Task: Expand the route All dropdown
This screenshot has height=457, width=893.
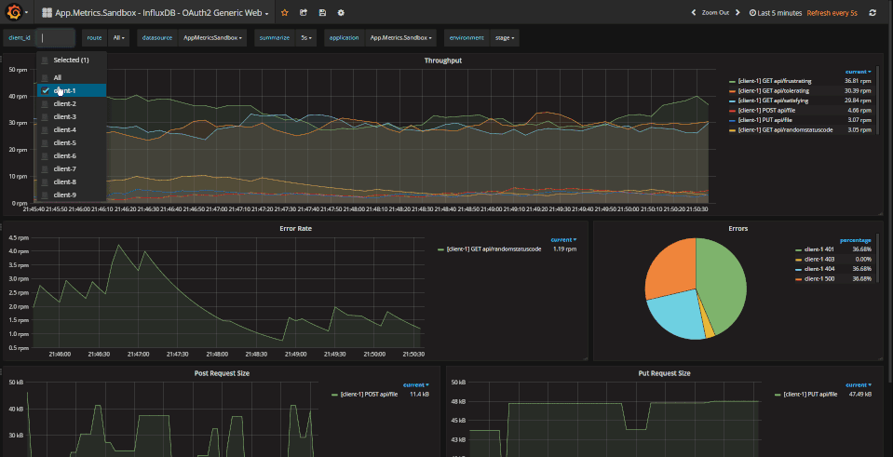Action: [119, 38]
